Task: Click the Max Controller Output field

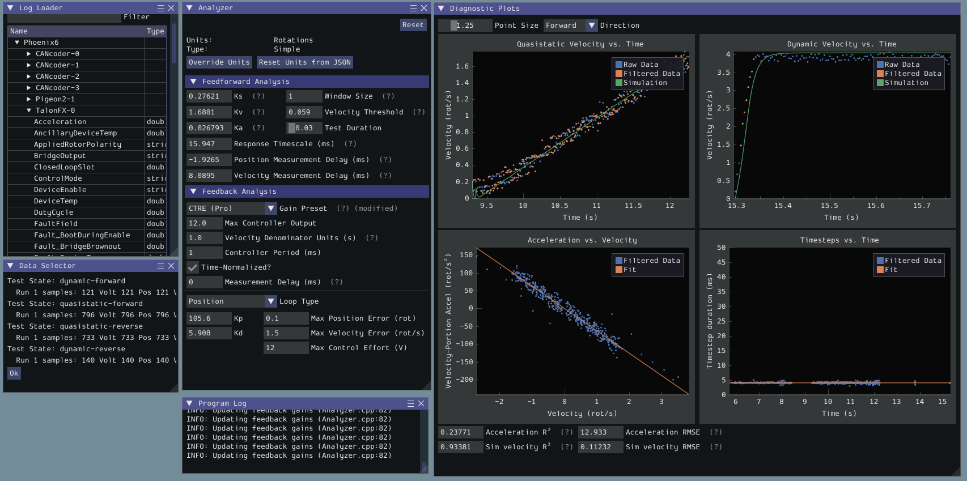Action: 204,223
